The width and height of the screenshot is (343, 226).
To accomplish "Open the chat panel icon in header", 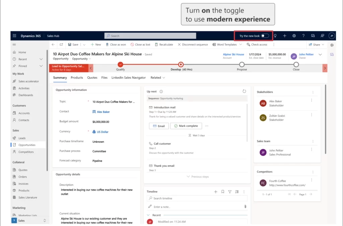I will (x=313, y=36).
